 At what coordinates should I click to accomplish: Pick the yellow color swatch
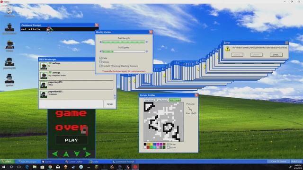pyautogui.click(x=151, y=144)
